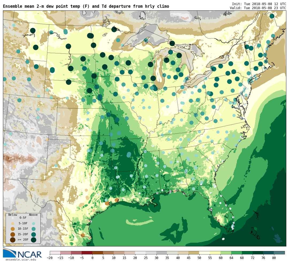289x263 pixels.
Task: Click the '0' colorbar tick label
Action: click(93, 258)
